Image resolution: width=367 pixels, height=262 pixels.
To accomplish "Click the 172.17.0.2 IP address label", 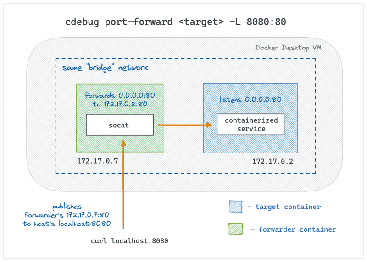I will [272, 161].
